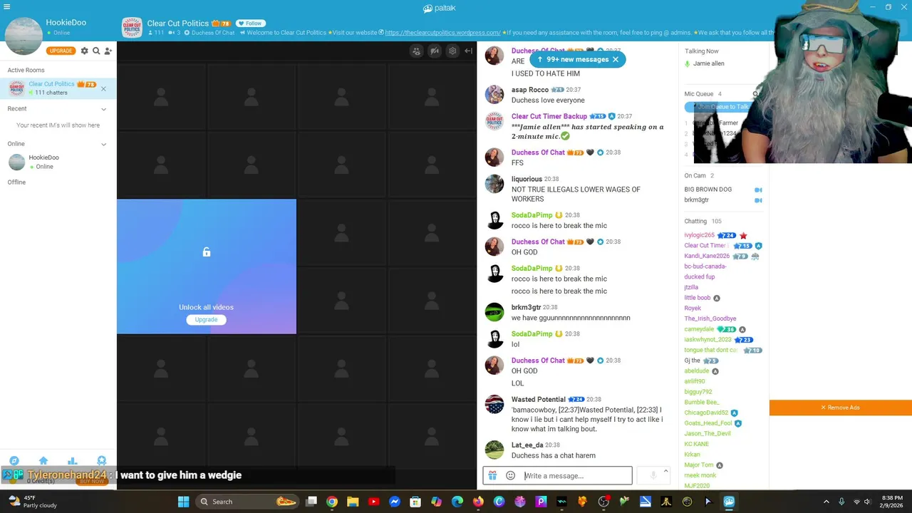Image resolution: width=912 pixels, height=513 pixels.
Task: Click the microphone talk button beside the message box
Action: (x=653, y=476)
